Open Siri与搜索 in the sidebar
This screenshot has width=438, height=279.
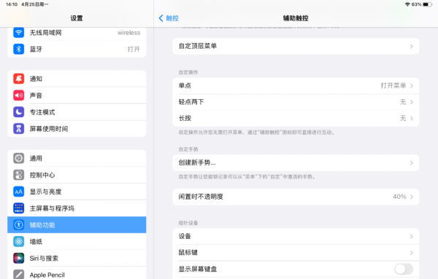click(x=77, y=258)
